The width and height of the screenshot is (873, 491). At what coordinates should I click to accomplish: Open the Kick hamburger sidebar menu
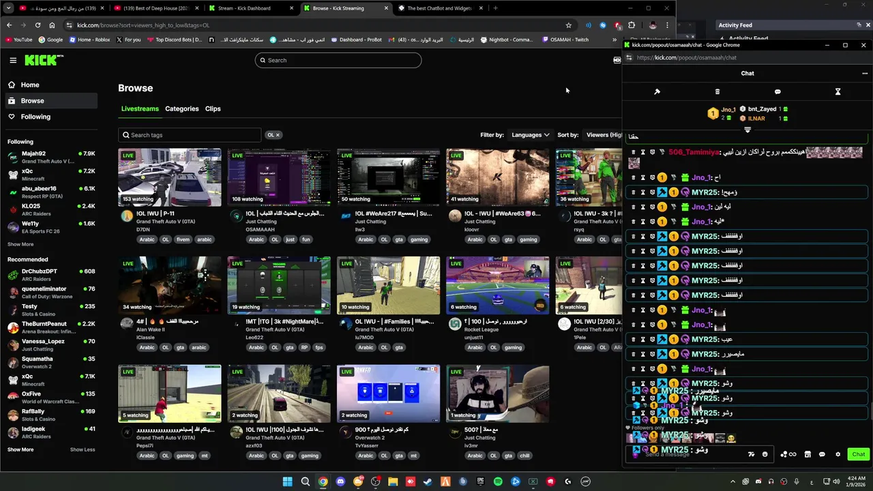point(13,60)
